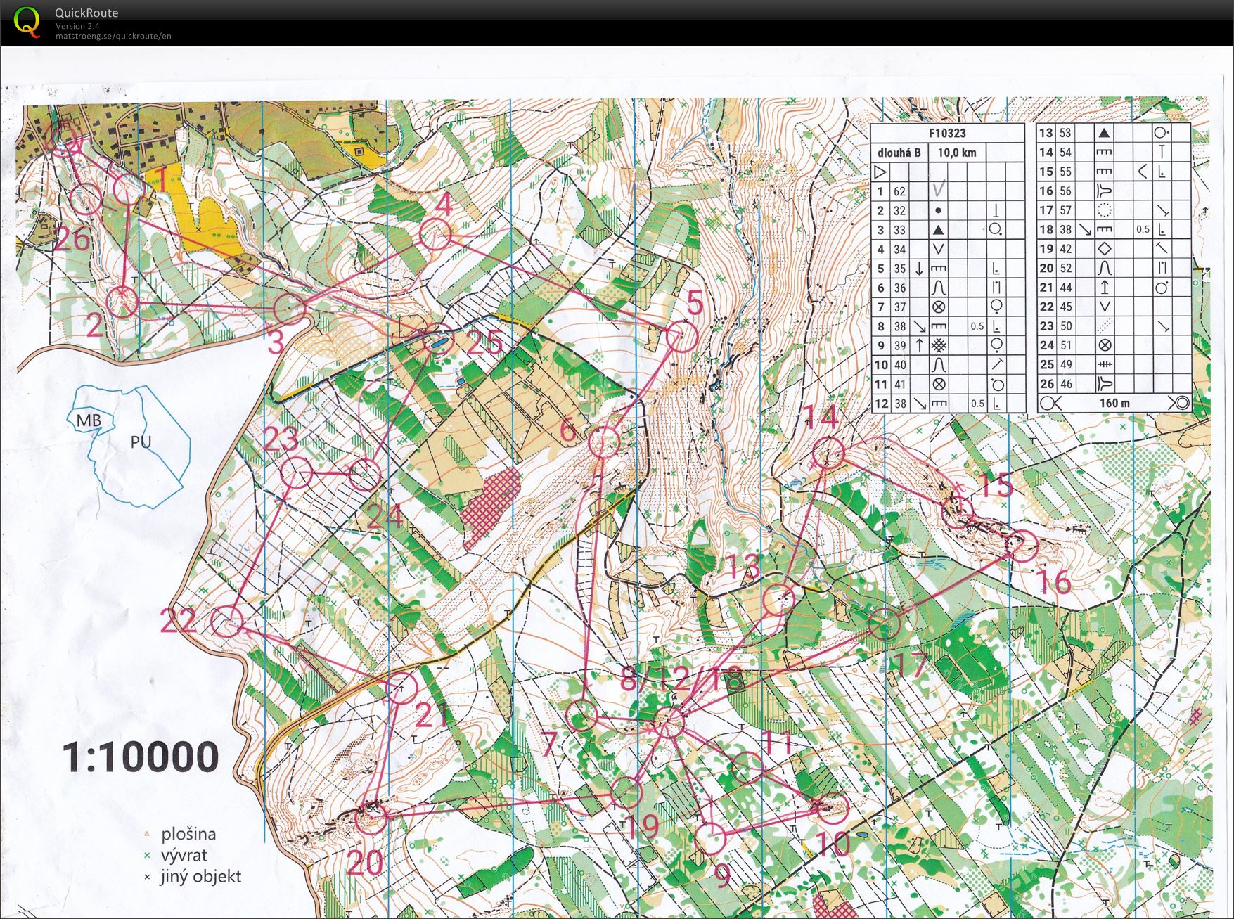Click the shared 8/12/18 control circle

point(669,721)
